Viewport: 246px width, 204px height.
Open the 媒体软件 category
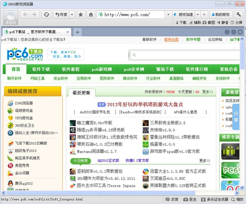point(130,78)
